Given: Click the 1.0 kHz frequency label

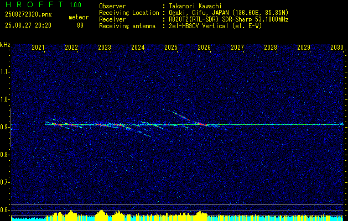Looking at the screenshot, I should coord(5,99).
